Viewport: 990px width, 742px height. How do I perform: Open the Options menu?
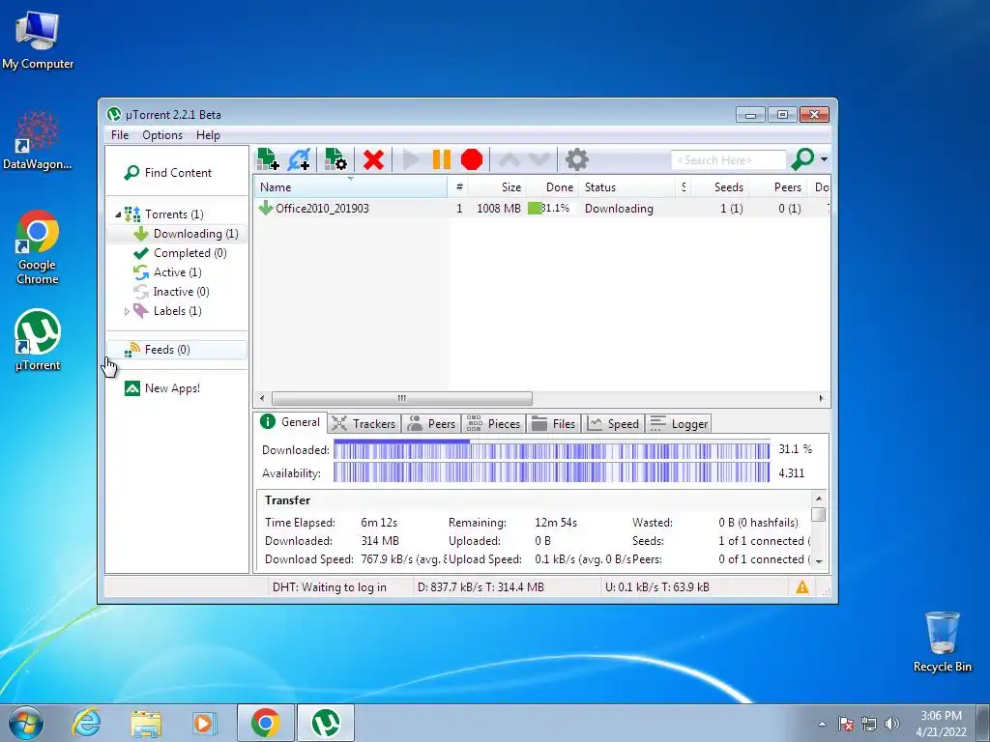162,135
